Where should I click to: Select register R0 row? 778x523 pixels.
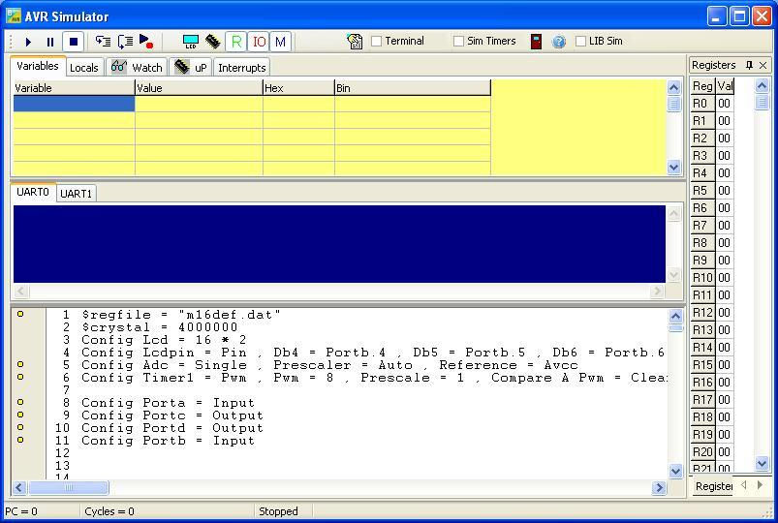[x=712, y=104]
